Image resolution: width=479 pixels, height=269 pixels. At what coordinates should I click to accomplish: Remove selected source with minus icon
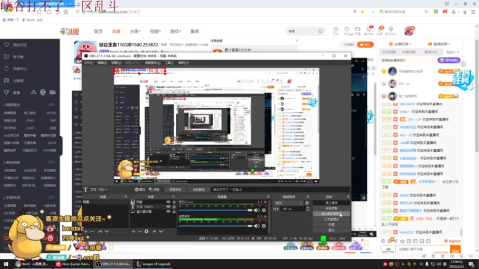tap(140, 231)
